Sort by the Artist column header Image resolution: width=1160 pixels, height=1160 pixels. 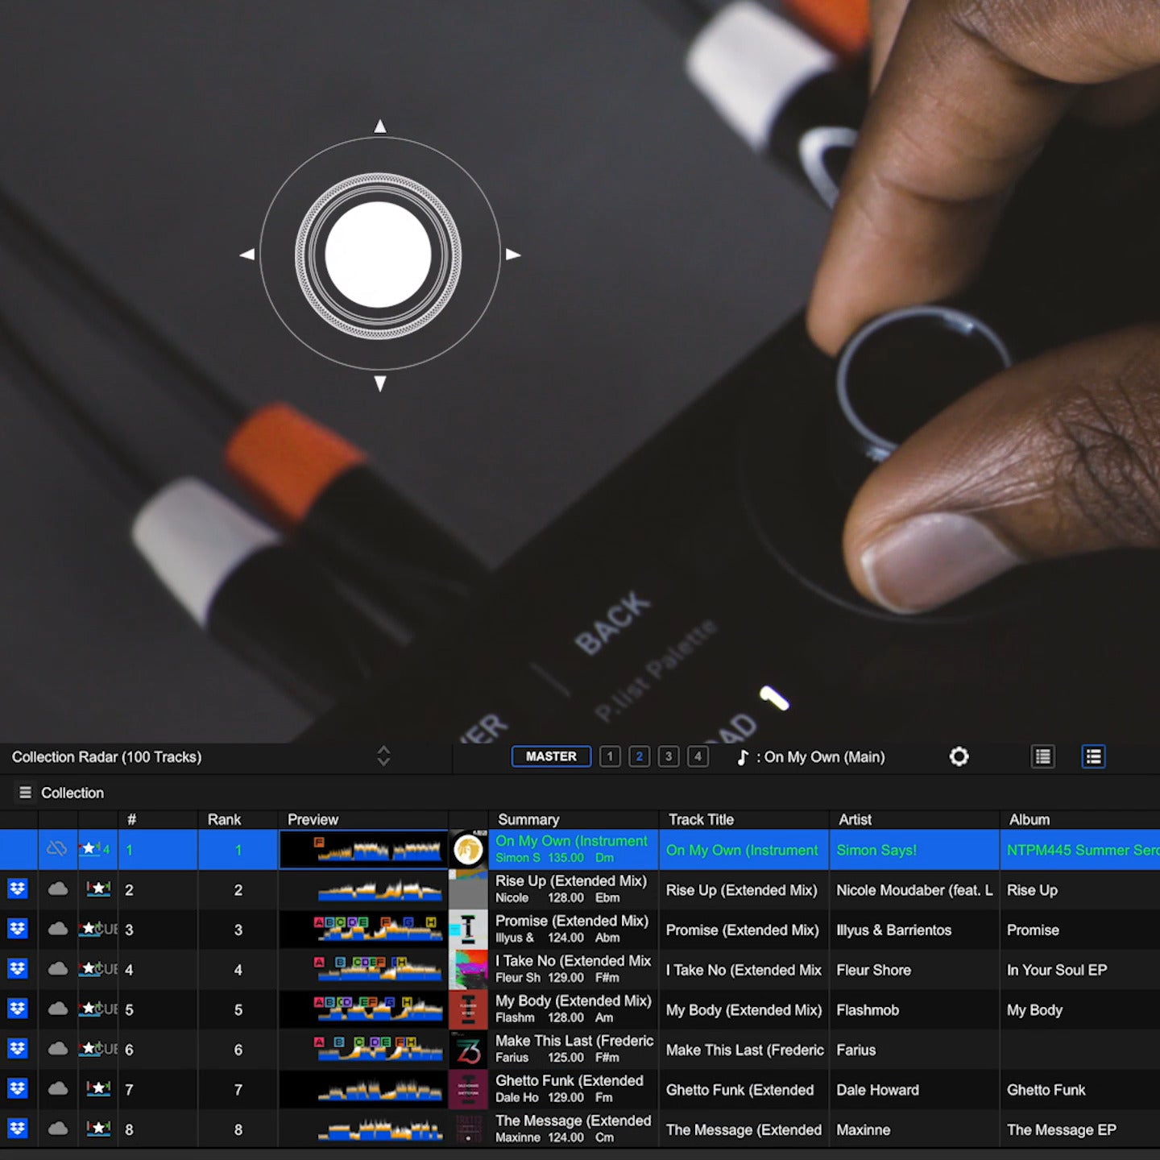855,819
